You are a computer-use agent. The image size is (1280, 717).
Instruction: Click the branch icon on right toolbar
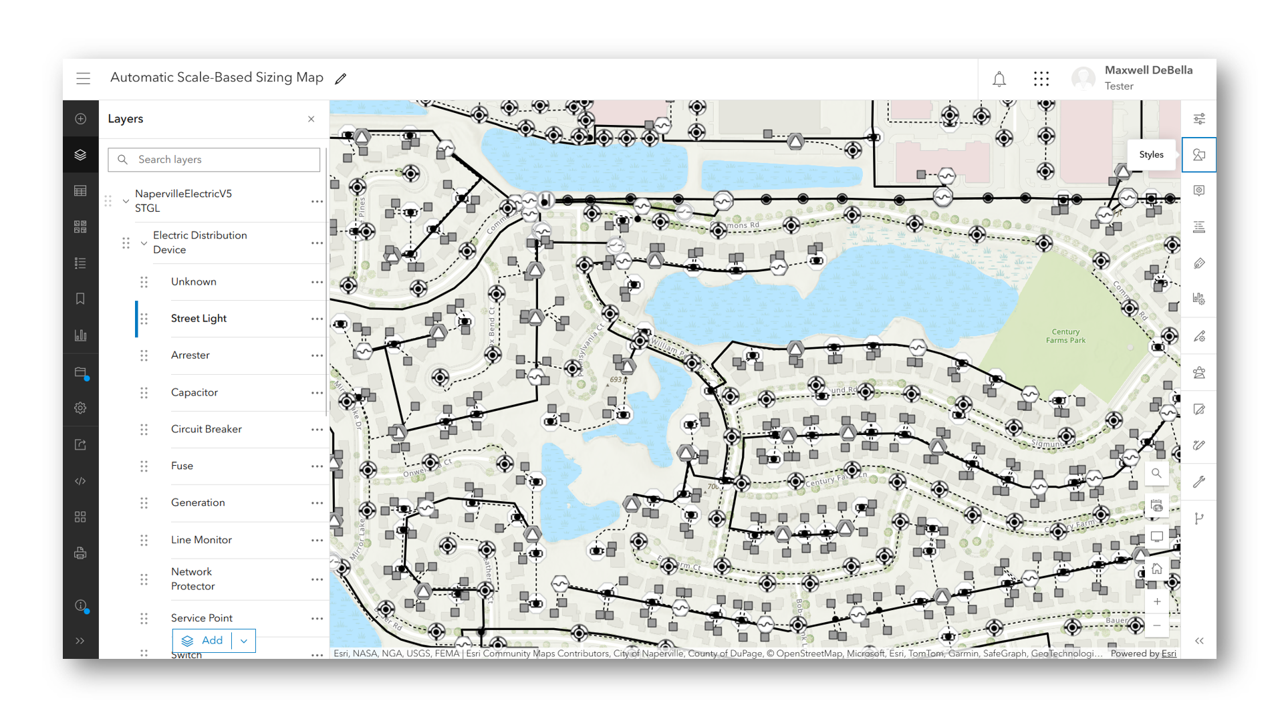(x=1199, y=519)
